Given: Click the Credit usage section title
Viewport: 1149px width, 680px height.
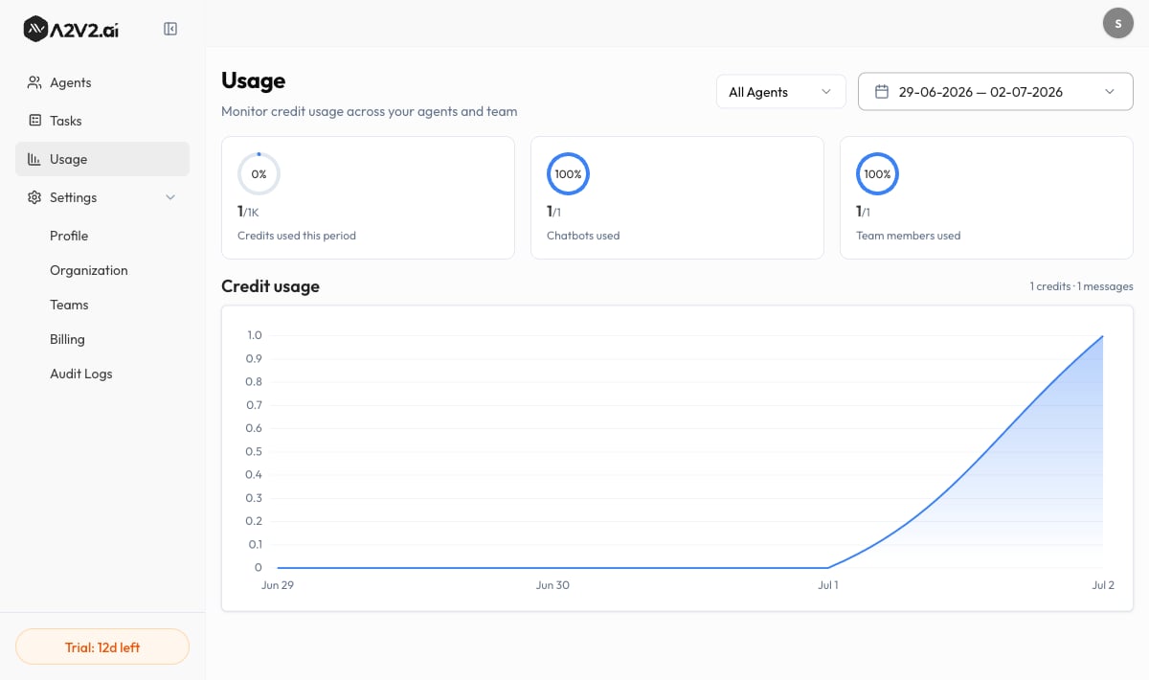Looking at the screenshot, I should click(270, 286).
